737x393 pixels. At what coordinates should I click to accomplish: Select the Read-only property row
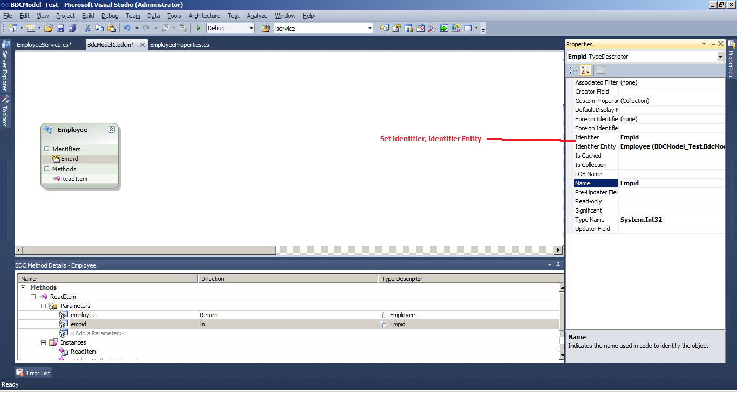click(x=649, y=201)
